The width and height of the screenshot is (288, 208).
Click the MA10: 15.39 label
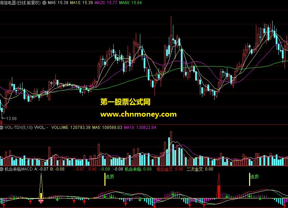point(81,3)
